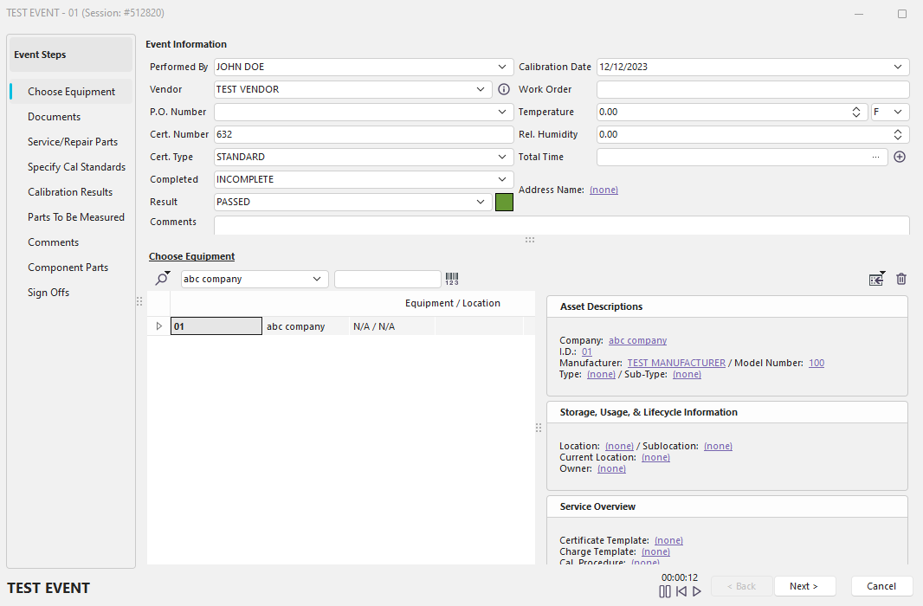Open temperature unit F dropdown

click(x=898, y=112)
